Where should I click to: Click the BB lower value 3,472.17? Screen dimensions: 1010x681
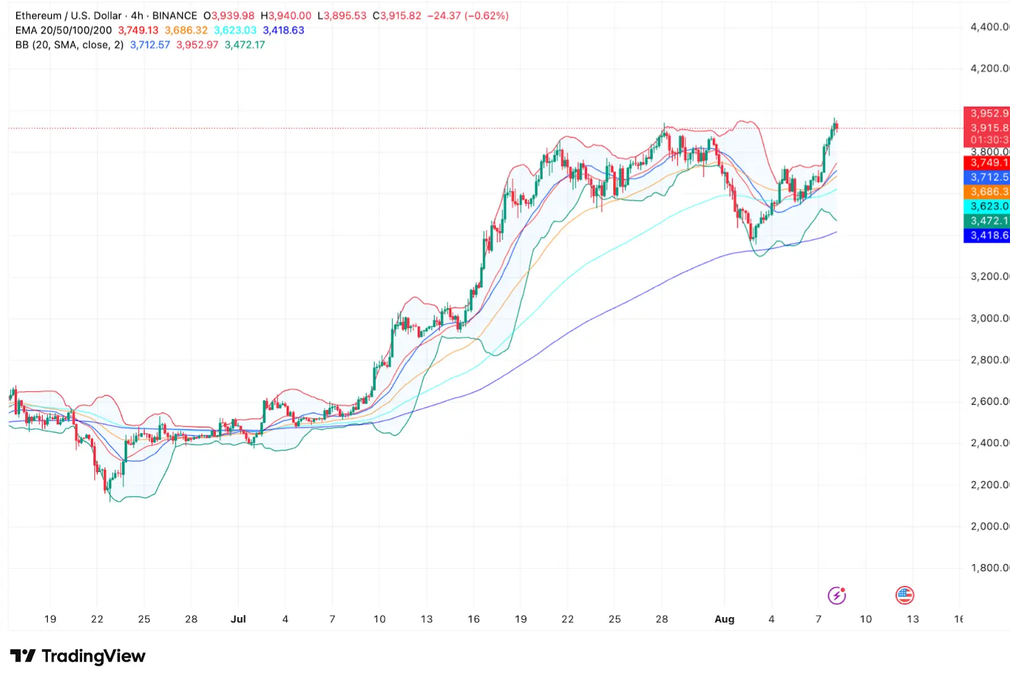[x=245, y=45]
